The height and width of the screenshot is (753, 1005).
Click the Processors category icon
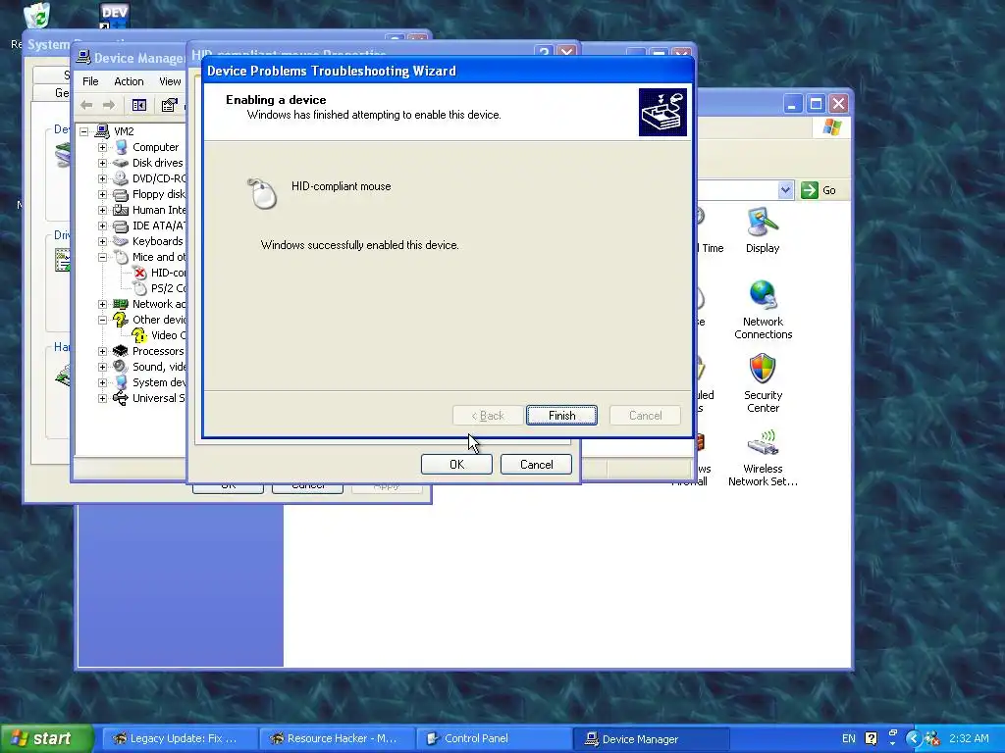pos(121,351)
